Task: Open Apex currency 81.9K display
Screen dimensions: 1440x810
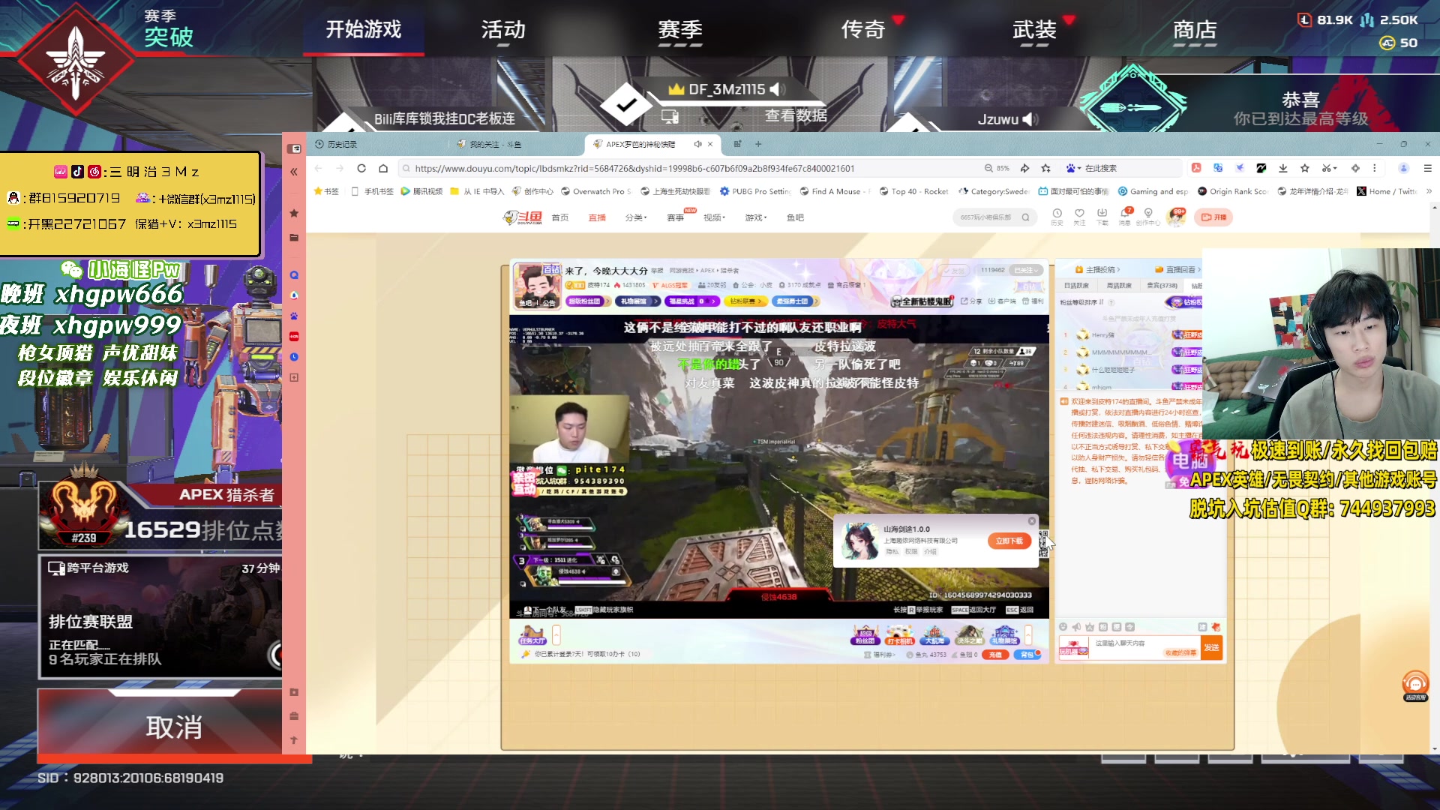Action: click(1326, 20)
